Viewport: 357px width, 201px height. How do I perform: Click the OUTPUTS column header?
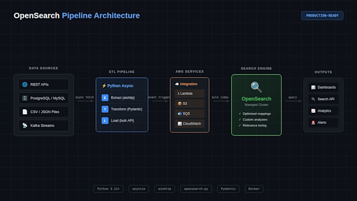pyautogui.click(x=323, y=72)
